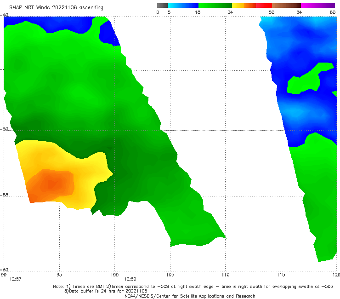Screen dimensions: 340x299
Task: Click the small blue wedge near 40S, 100E
Action: tap(109, 34)
